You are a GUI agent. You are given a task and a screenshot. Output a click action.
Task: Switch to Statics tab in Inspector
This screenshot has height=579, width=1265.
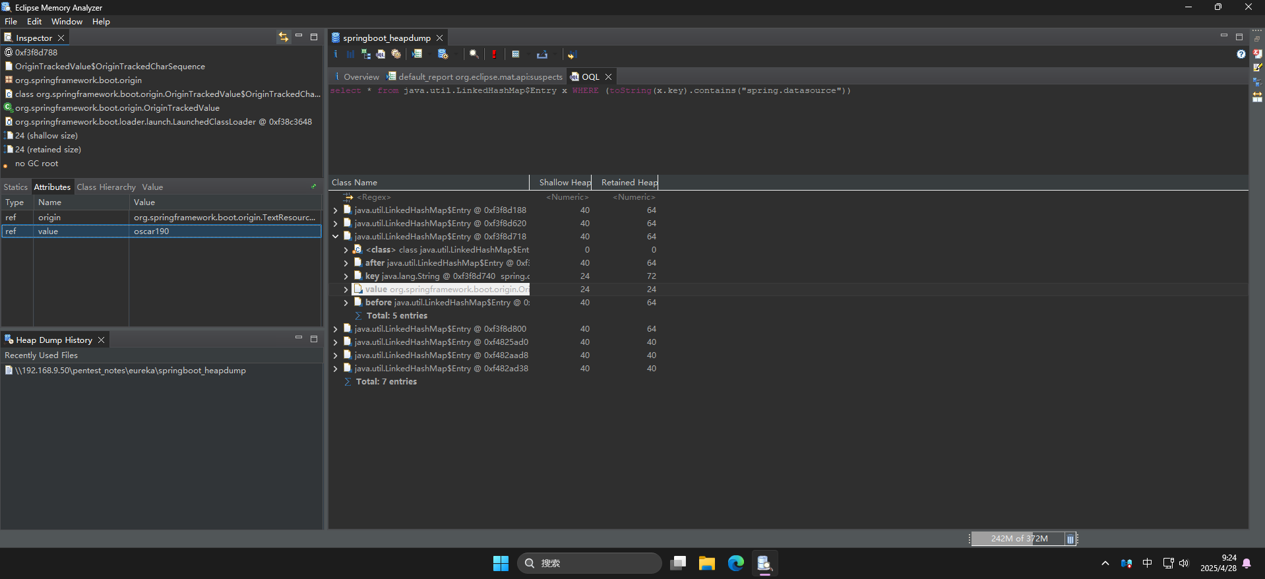click(15, 187)
